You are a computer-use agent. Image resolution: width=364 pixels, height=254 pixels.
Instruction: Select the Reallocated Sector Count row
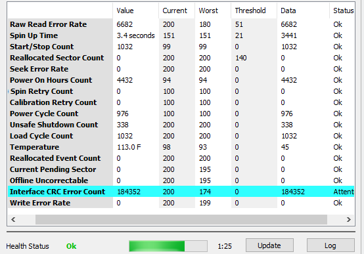181,58
